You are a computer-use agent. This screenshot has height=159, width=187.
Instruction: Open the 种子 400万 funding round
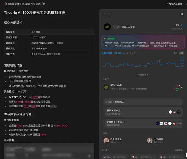144,112
